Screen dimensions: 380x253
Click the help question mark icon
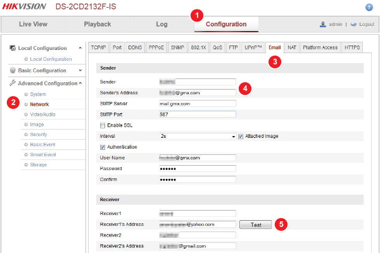point(369,7)
